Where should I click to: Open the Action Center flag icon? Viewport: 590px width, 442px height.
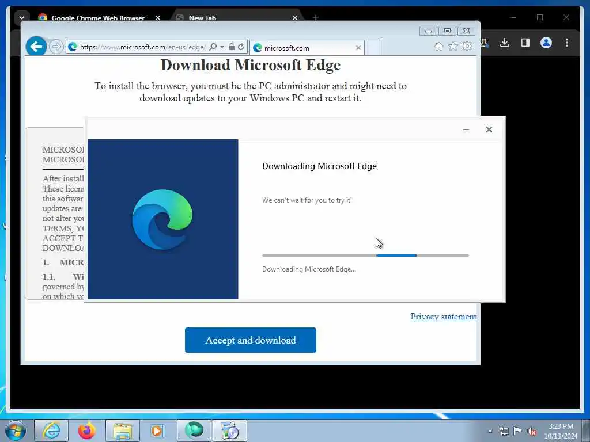[517, 432]
